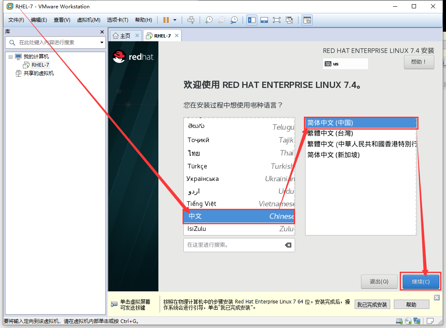
Task: Click the 我已完成安装 button
Action: (x=372, y=304)
